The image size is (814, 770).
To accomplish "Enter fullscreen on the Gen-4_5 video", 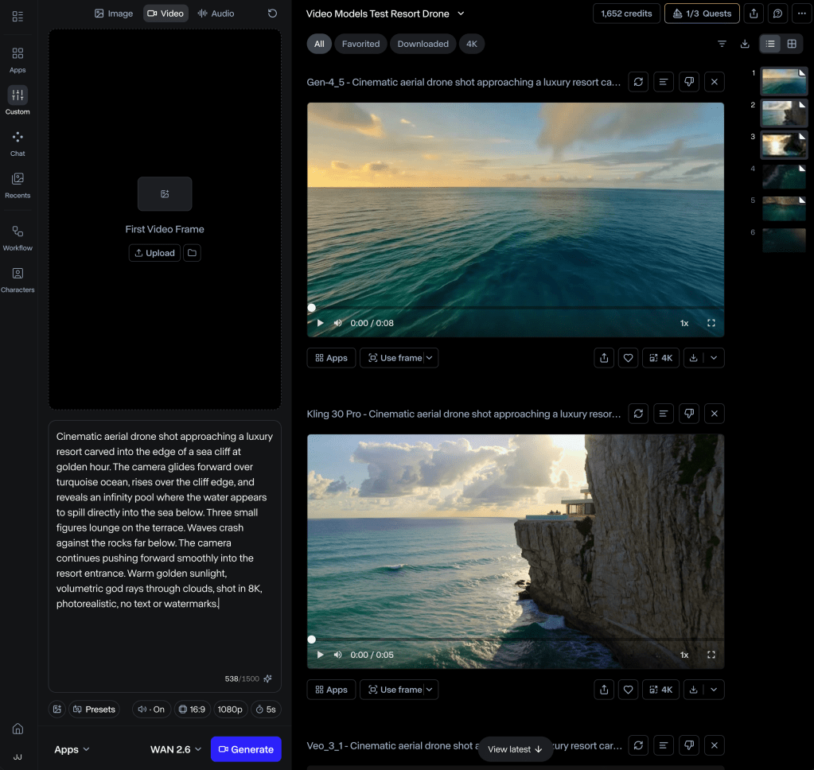I will 711,323.
